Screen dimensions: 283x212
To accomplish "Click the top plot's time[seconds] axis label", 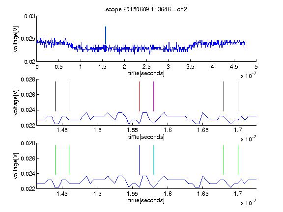I will 146,74.
